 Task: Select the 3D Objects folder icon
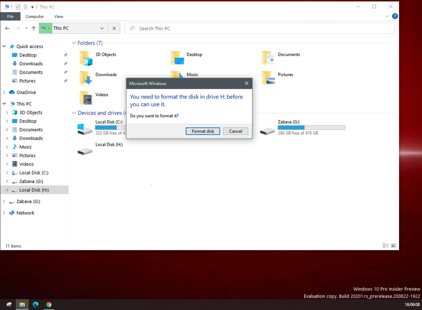(86, 58)
